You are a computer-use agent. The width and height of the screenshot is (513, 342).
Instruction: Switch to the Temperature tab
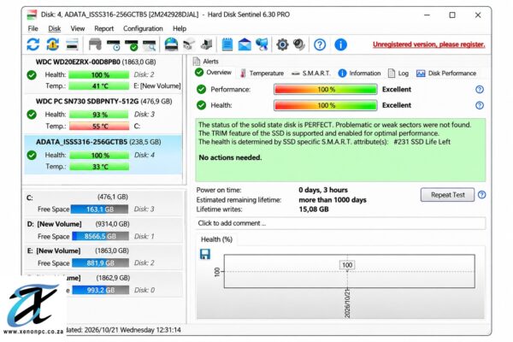[262, 74]
